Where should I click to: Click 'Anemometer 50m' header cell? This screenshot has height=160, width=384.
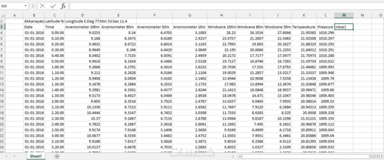click(x=155, y=27)
